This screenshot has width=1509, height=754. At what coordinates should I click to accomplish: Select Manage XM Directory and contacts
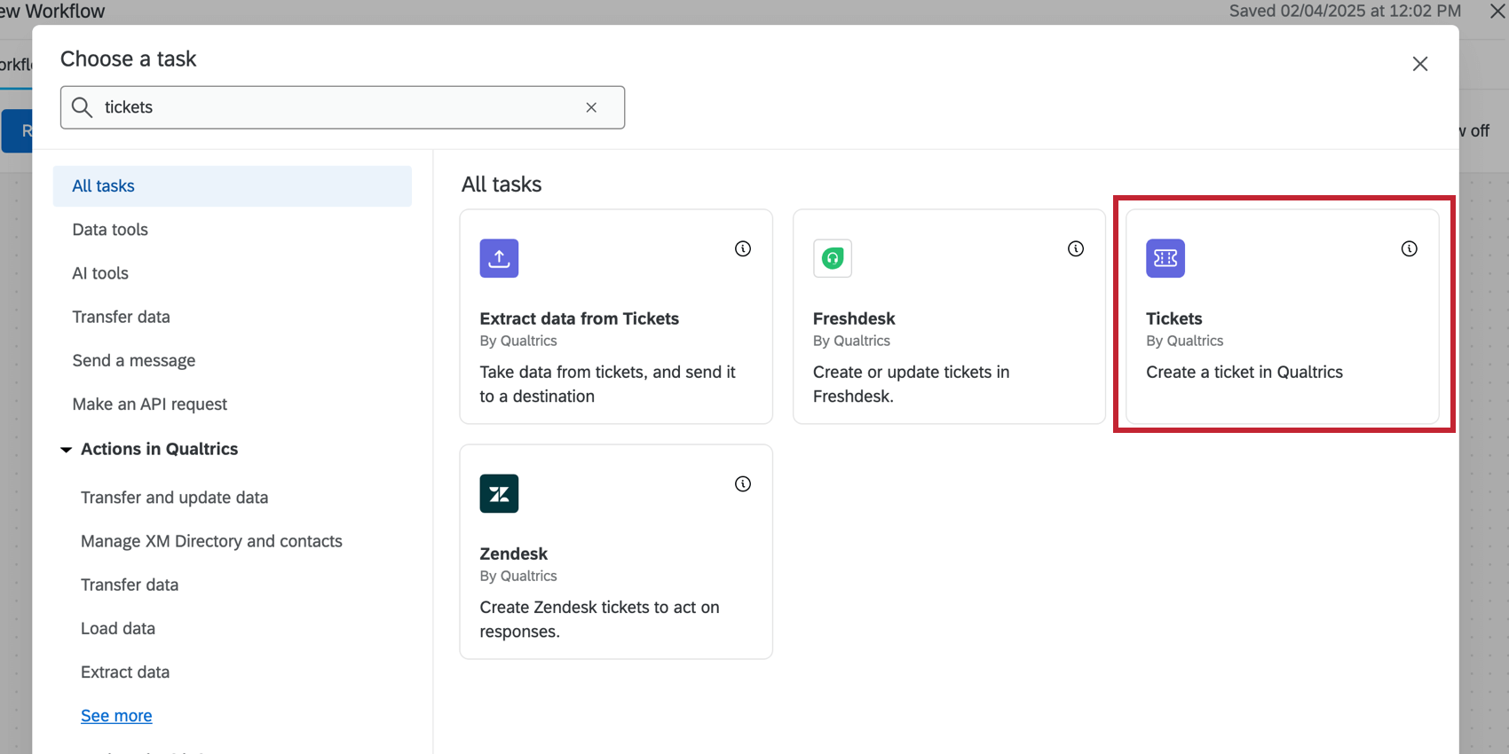coord(211,541)
